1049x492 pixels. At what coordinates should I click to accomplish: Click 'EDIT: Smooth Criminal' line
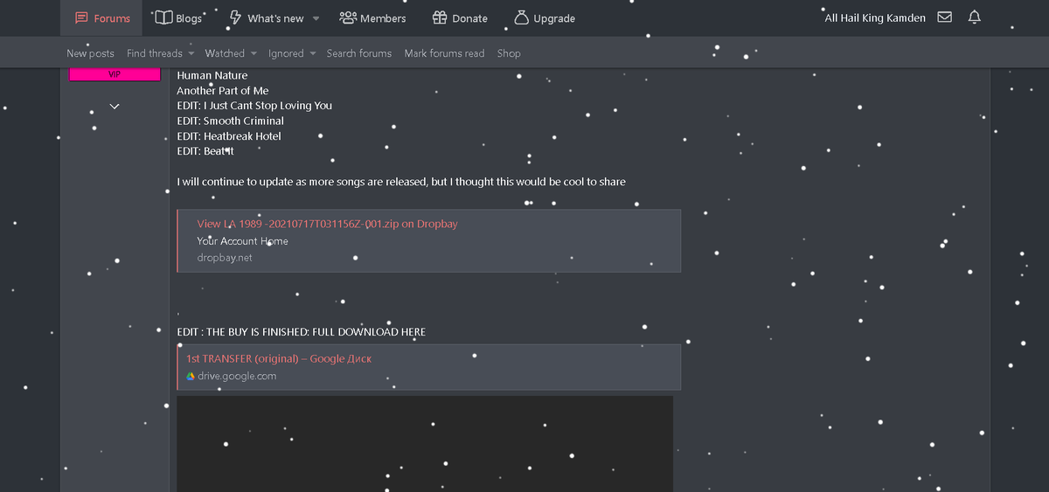click(x=231, y=121)
